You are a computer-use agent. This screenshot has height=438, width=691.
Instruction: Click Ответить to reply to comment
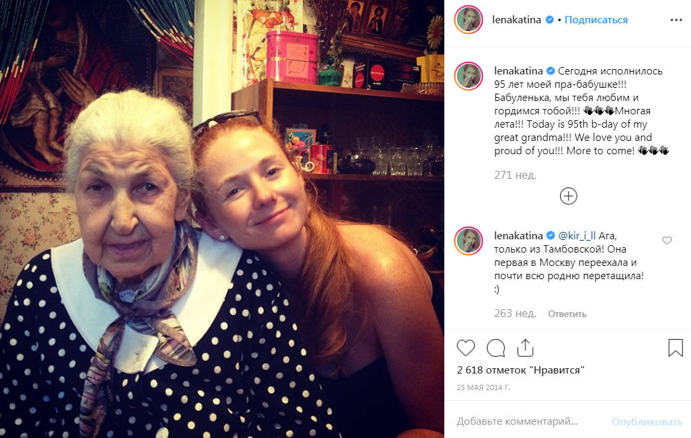click(567, 314)
